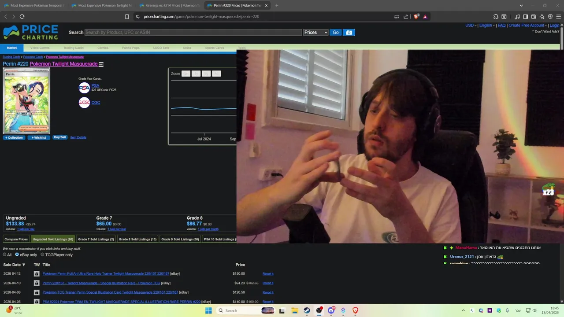
Task: Click the lock icon on 2026-04-10 row
Action: coord(37,283)
